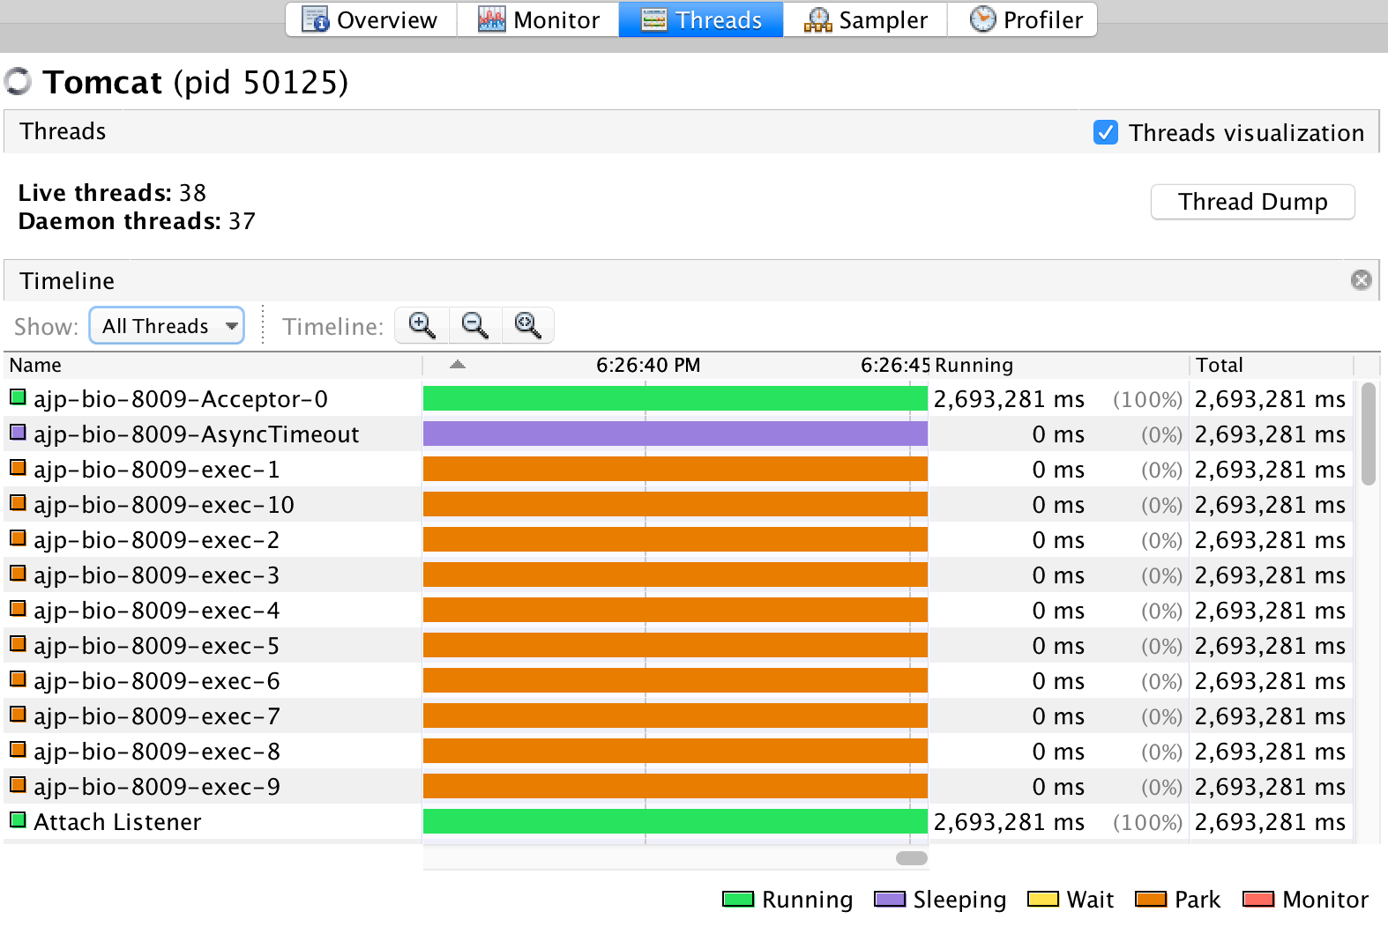Click the vertical scrollbar of the thread table
The image size is (1388, 934).
tap(1368, 434)
